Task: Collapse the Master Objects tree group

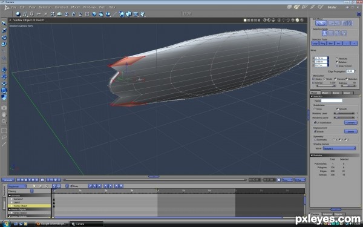Action: (x=10, y=209)
